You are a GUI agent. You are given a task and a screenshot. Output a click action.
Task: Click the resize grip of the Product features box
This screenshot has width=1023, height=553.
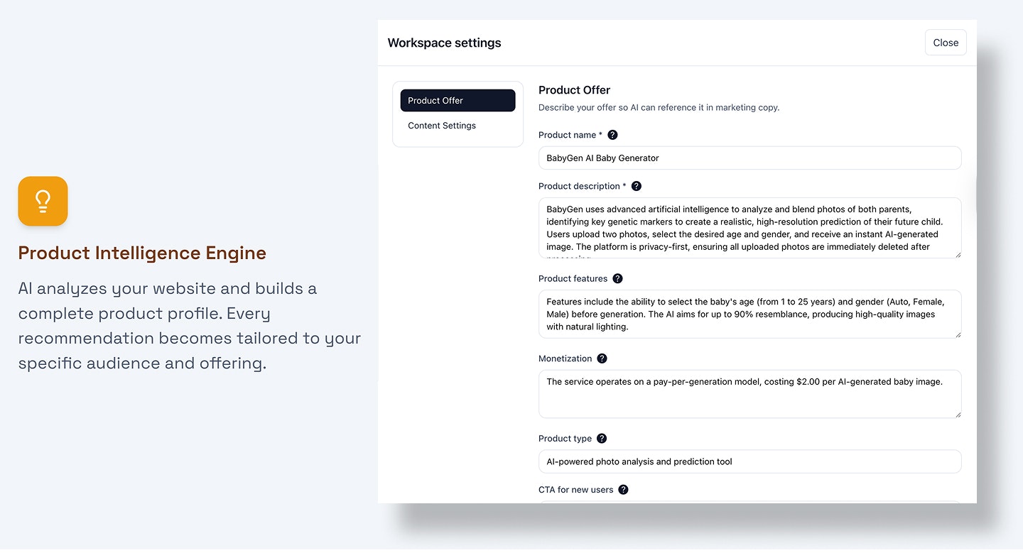click(x=958, y=336)
